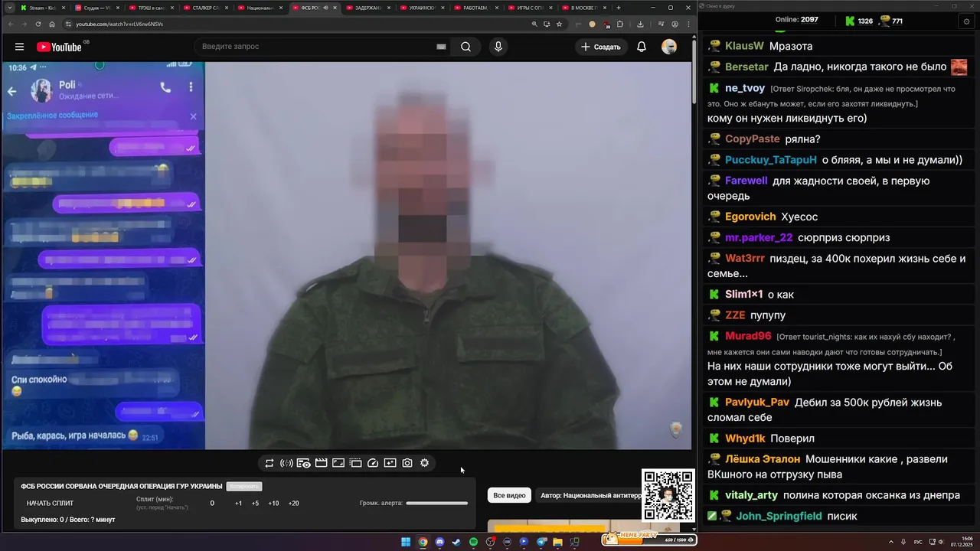Open on-screen keyboard icon in search box
This screenshot has height=551, width=980.
[x=441, y=47]
